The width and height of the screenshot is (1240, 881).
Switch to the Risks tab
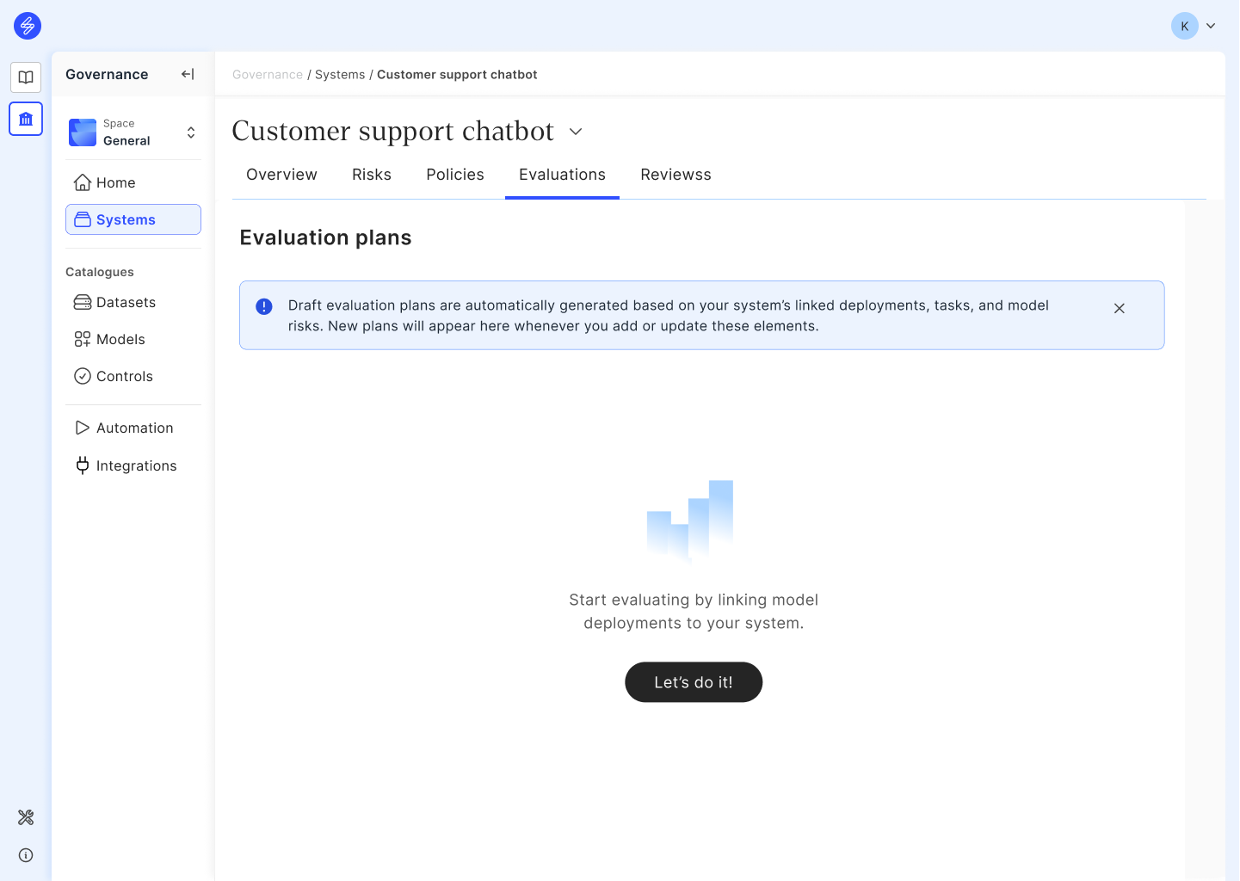tap(372, 175)
